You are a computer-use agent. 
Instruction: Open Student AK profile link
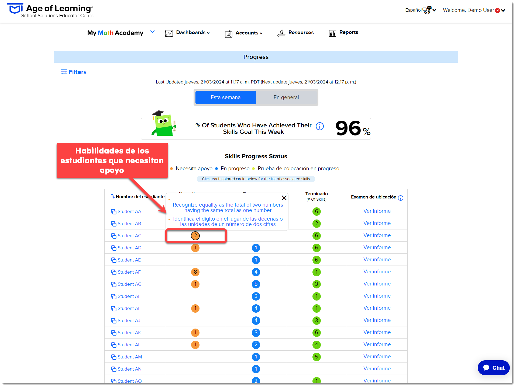pos(129,333)
